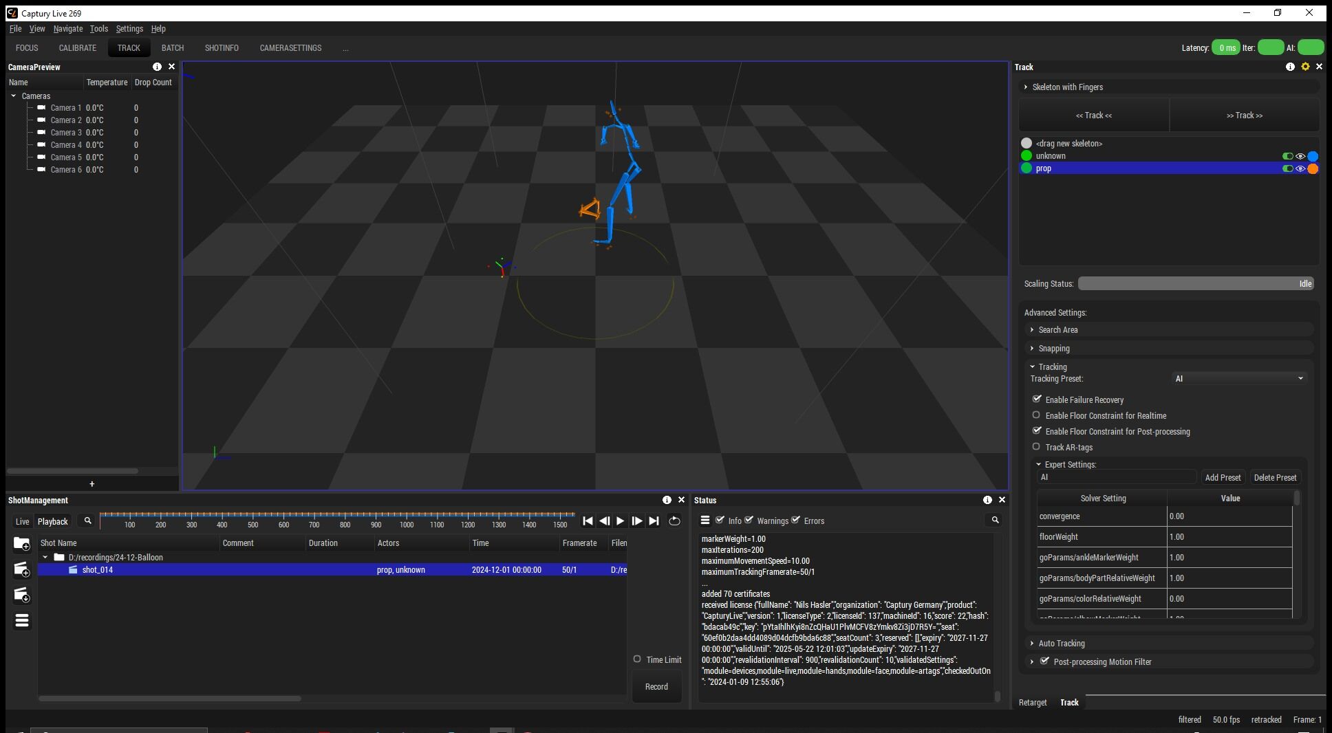Open the ShotManagement hamburger menu icon
Viewport: 1332px width, 733px height.
coord(21,621)
